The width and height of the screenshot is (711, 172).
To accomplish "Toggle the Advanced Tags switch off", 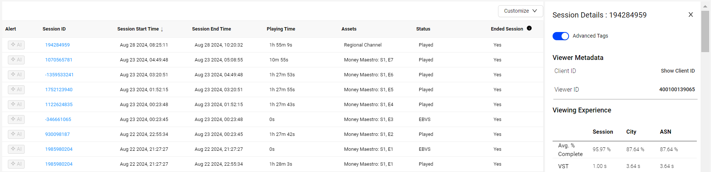I will pyautogui.click(x=560, y=36).
